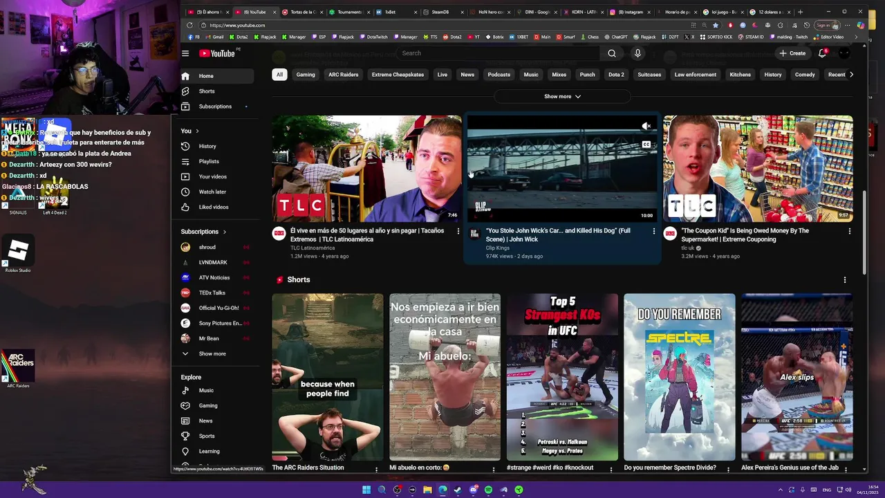Open options for John Wick video
885x498 pixels.
pyautogui.click(x=654, y=231)
